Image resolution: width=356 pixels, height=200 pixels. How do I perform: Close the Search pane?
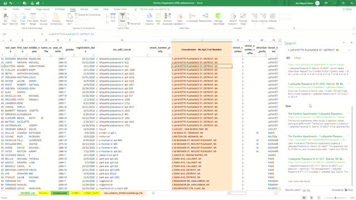pyautogui.click(x=352, y=43)
